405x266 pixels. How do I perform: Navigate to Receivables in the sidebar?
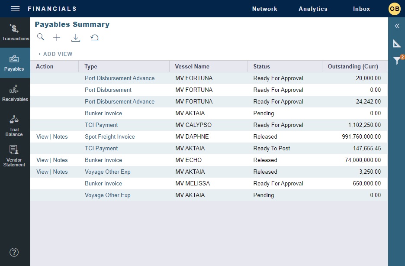click(15, 92)
